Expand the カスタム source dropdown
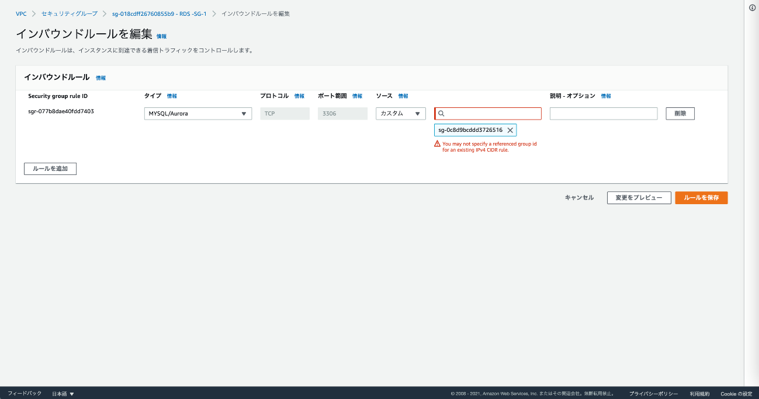This screenshot has height=399, width=759. [400, 114]
